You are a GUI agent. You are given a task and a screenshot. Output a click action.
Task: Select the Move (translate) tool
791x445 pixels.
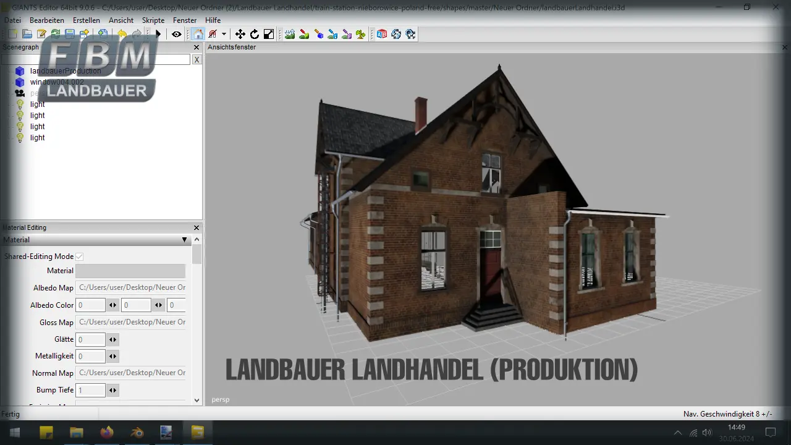point(240,34)
